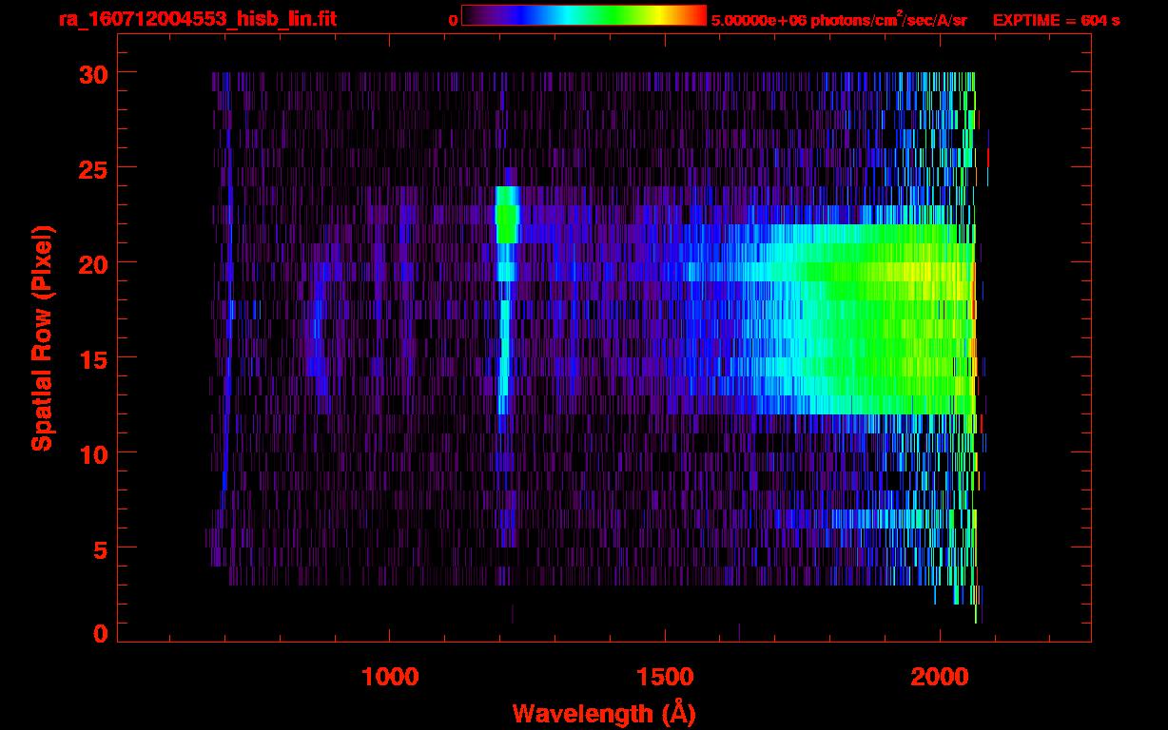This screenshot has width=1168, height=730.
Task: Click the colorbar minimum label 0
Action: point(454,20)
